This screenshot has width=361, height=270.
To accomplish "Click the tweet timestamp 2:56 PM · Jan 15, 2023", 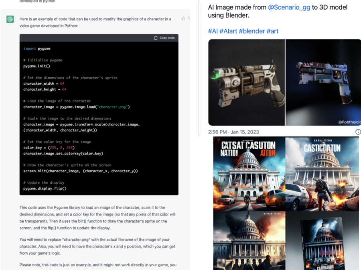I will pyautogui.click(x=233, y=132).
